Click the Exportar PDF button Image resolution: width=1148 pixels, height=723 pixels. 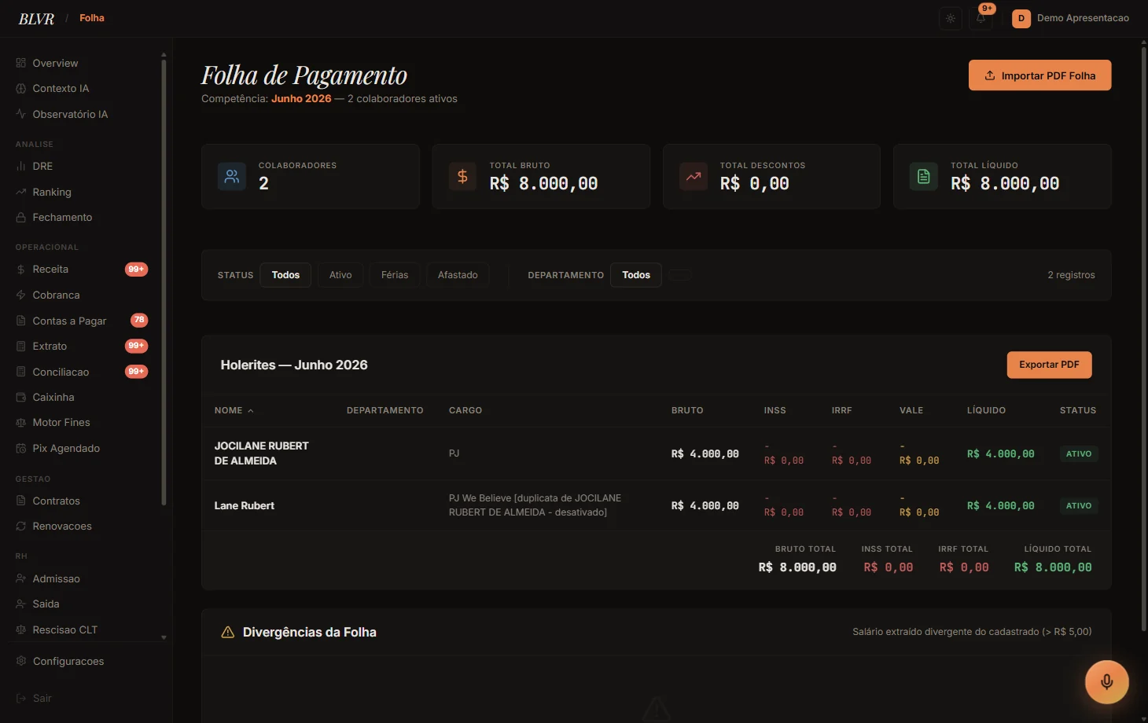pyautogui.click(x=1049, y=365)
